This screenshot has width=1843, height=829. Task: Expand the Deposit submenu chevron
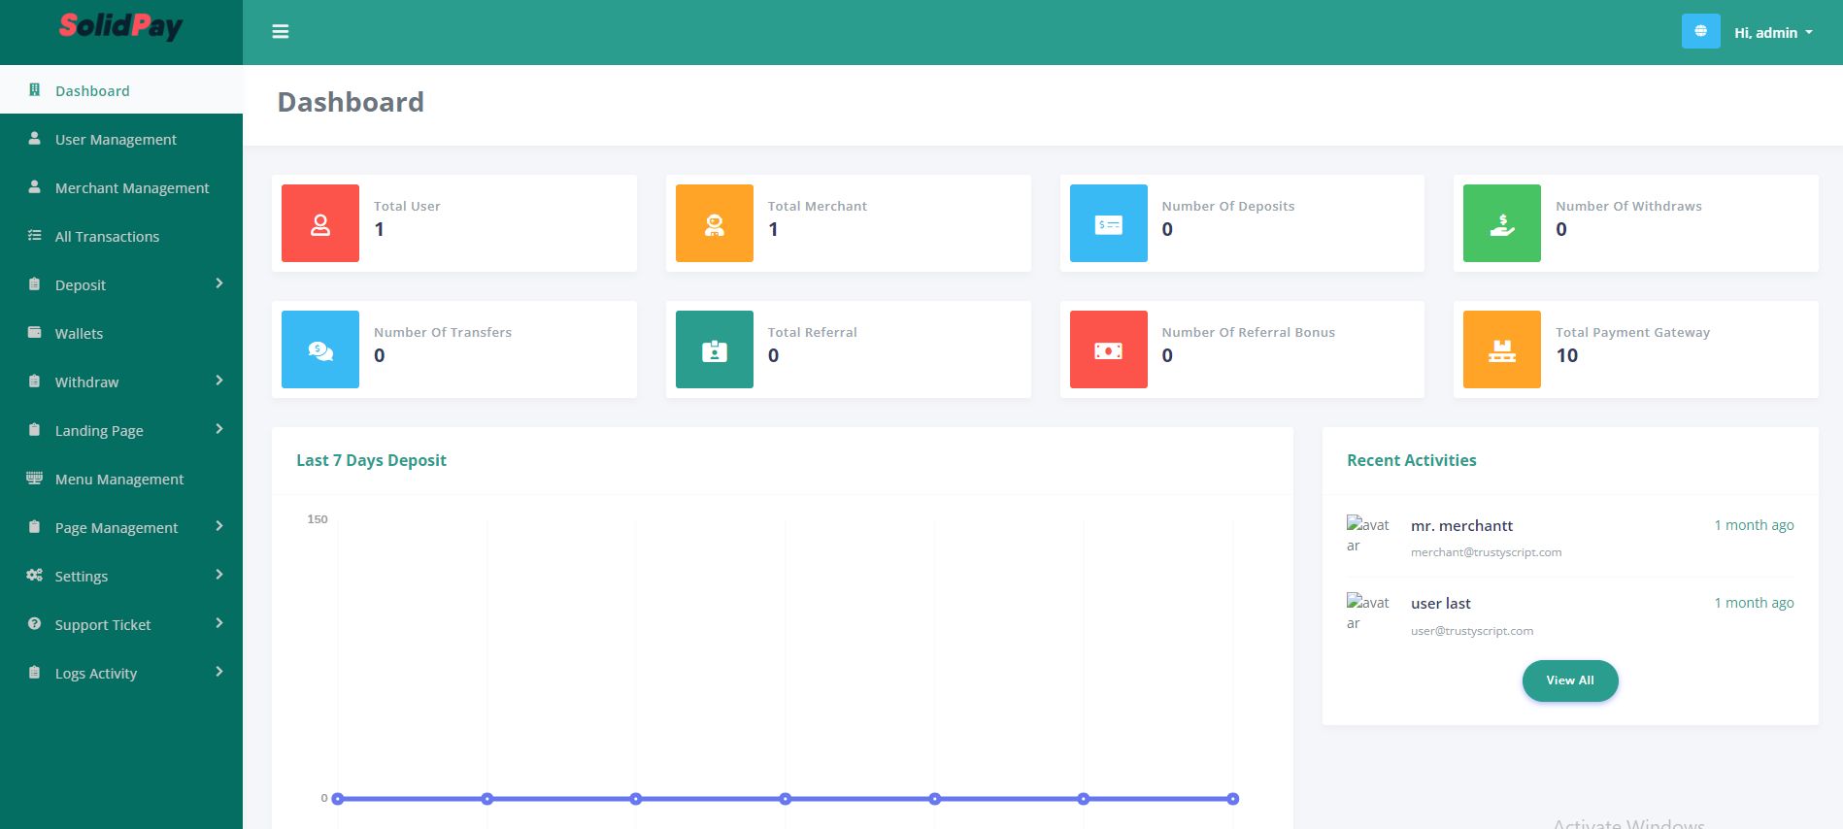click(x=219, y=283)
